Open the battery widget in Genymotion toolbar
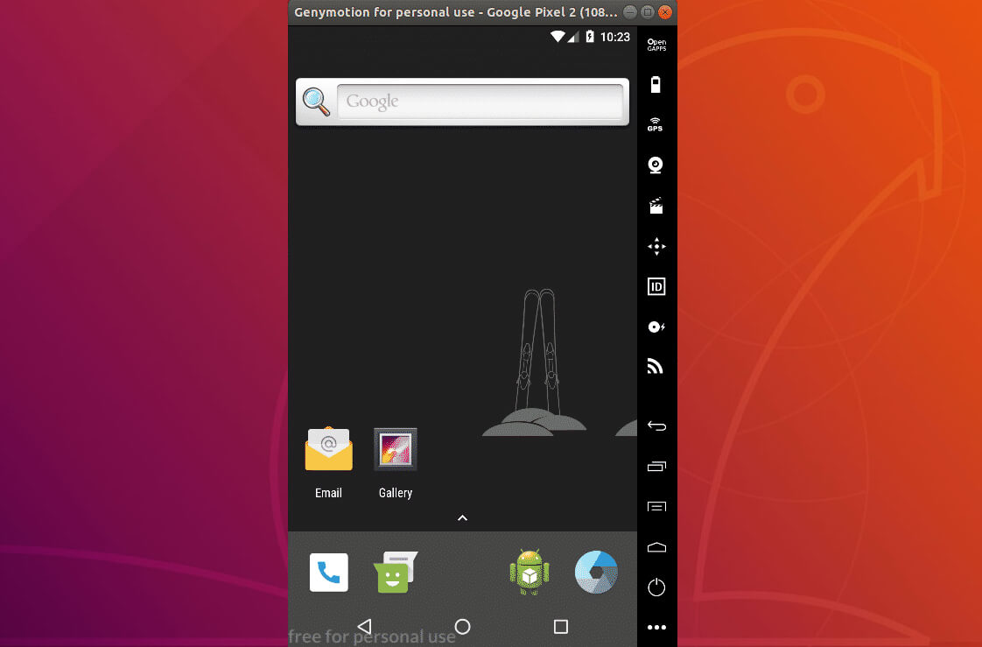The height and width of the screenshot is (647, 982). pyautogui.click(x=656, y=85)
